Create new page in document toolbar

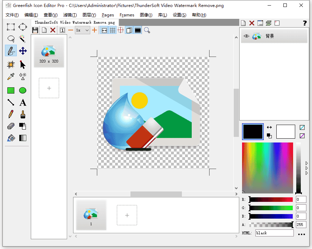click(44, 30)
